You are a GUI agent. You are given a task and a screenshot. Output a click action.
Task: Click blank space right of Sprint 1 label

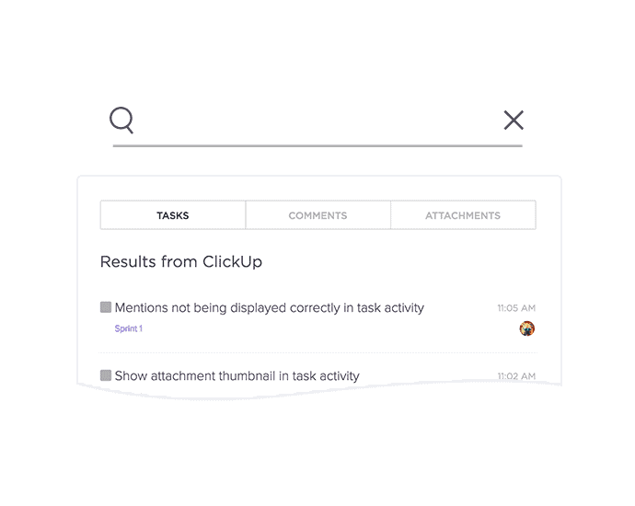[x=322, y=328]
